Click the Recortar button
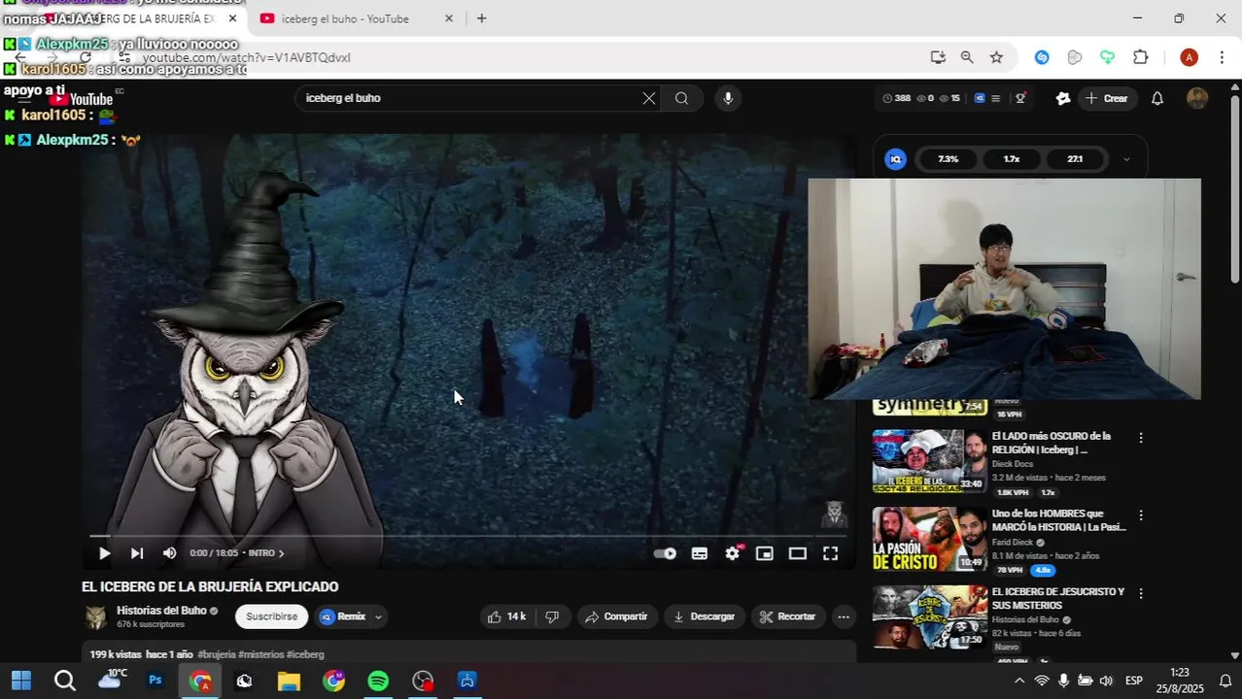This screenshot has height=699, width=1242. coord(788,616)
